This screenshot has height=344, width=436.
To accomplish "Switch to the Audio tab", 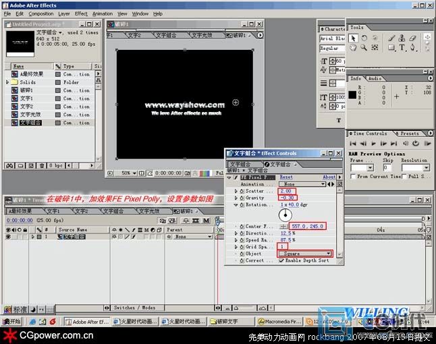I will (x=375, y=79).
